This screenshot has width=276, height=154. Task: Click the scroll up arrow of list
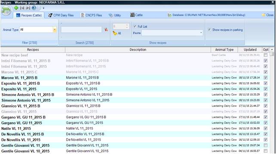pyautogui.click(x=272, y=50)
